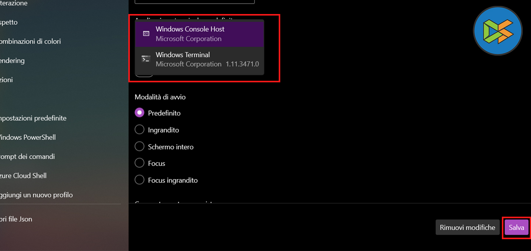Image resolution: width=531 pixels, height=251 pixels.
Task: Click the Windows Terminal app icon
Action: click(146, 59)
